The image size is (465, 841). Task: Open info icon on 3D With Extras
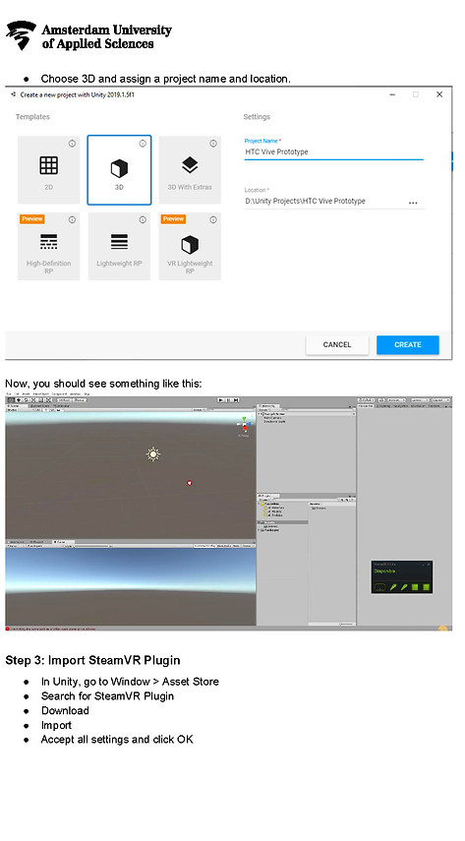click(x=213, y=144)
